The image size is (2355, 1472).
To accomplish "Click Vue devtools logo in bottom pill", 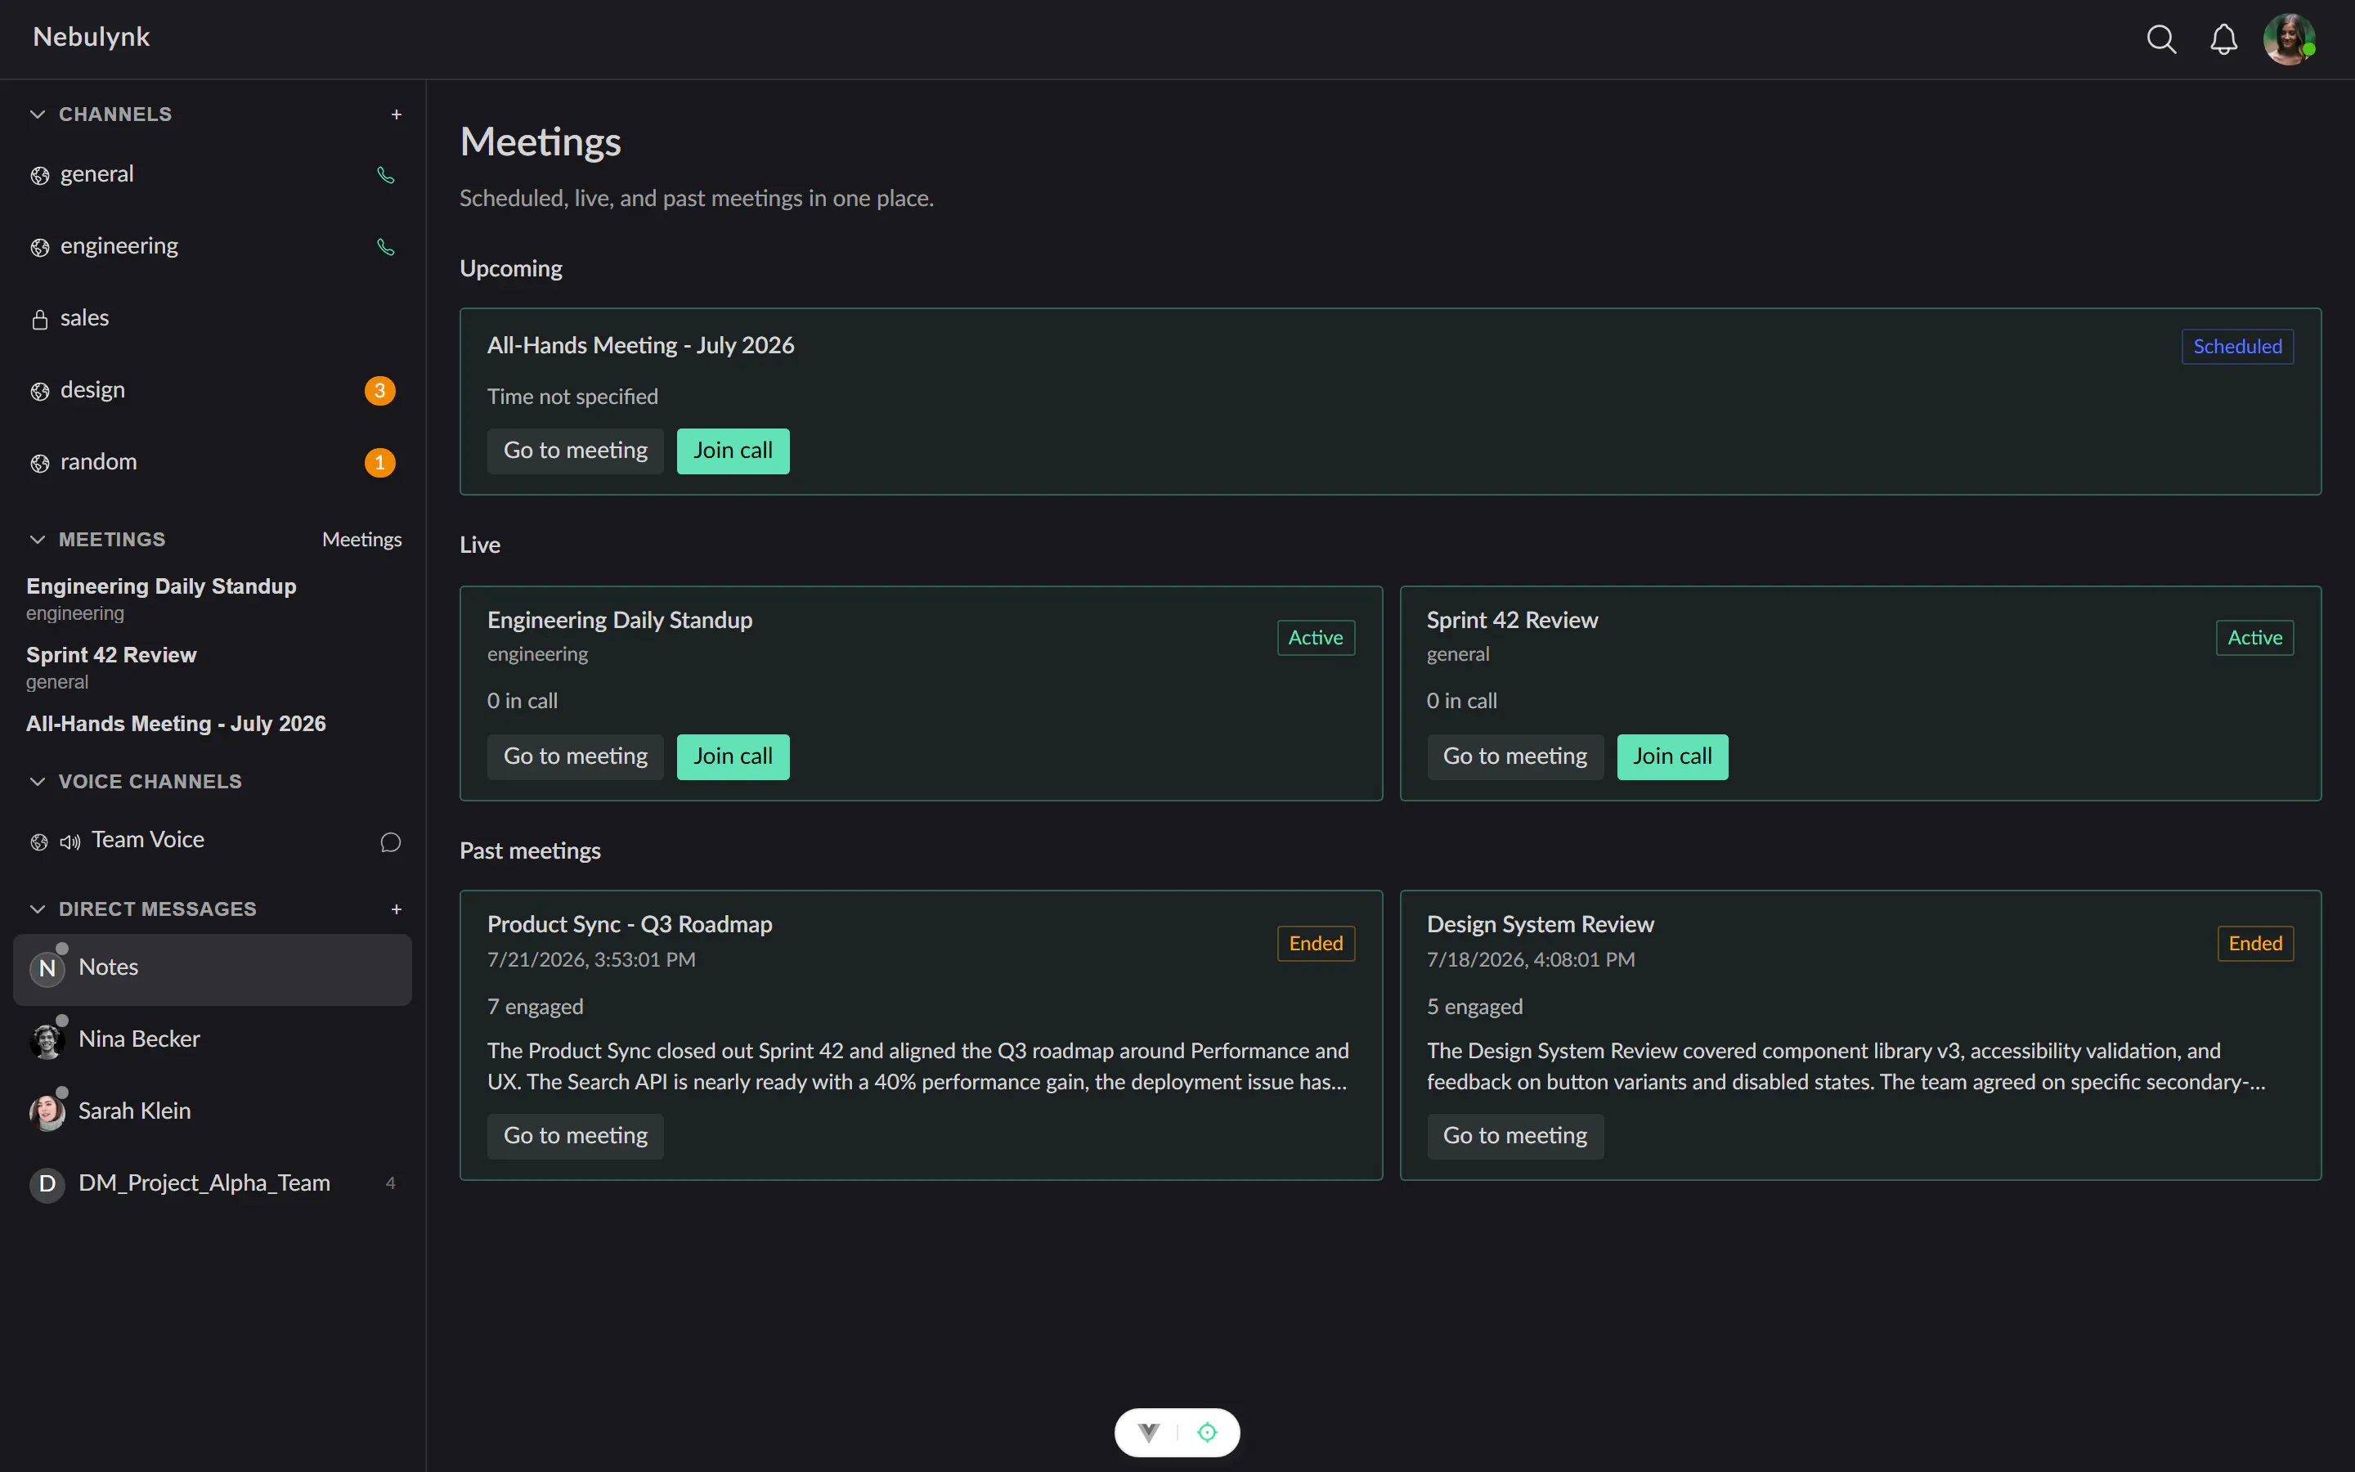I will tap(1149, 1432).
